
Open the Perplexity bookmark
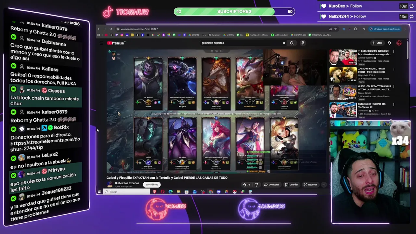[x=214, y=35]
